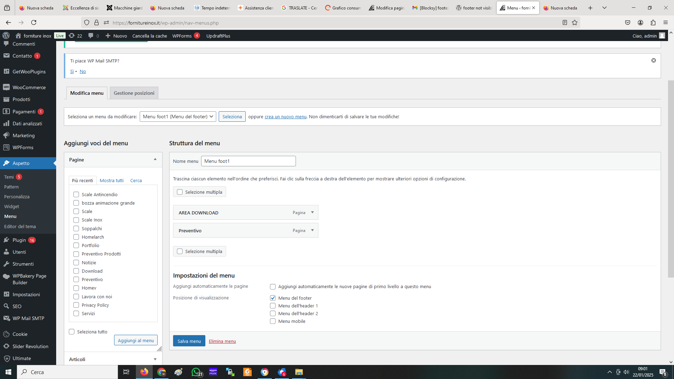Reload the page with browser refresh
The image size is (674, 379).
coord(34,22)
